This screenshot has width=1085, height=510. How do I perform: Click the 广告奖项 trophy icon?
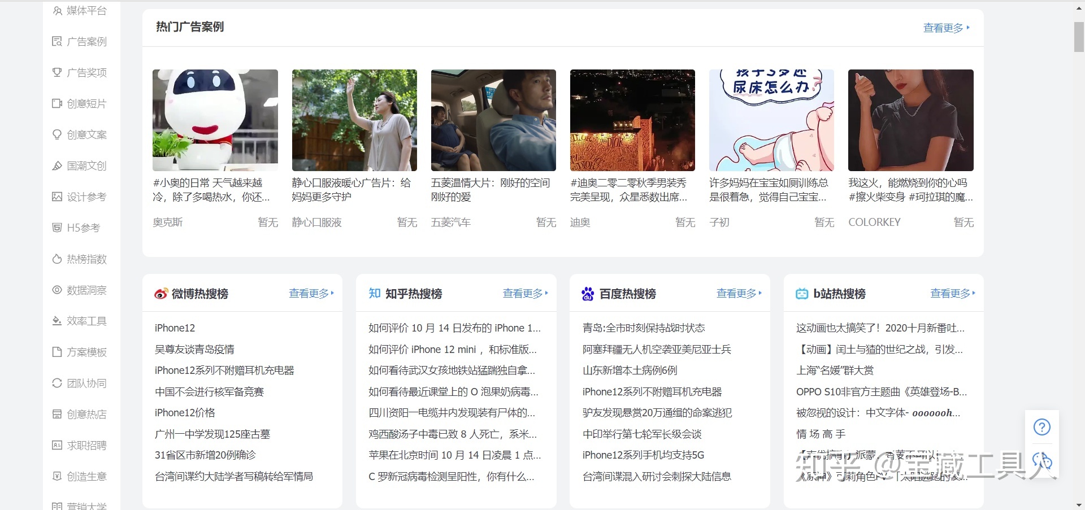57,72
